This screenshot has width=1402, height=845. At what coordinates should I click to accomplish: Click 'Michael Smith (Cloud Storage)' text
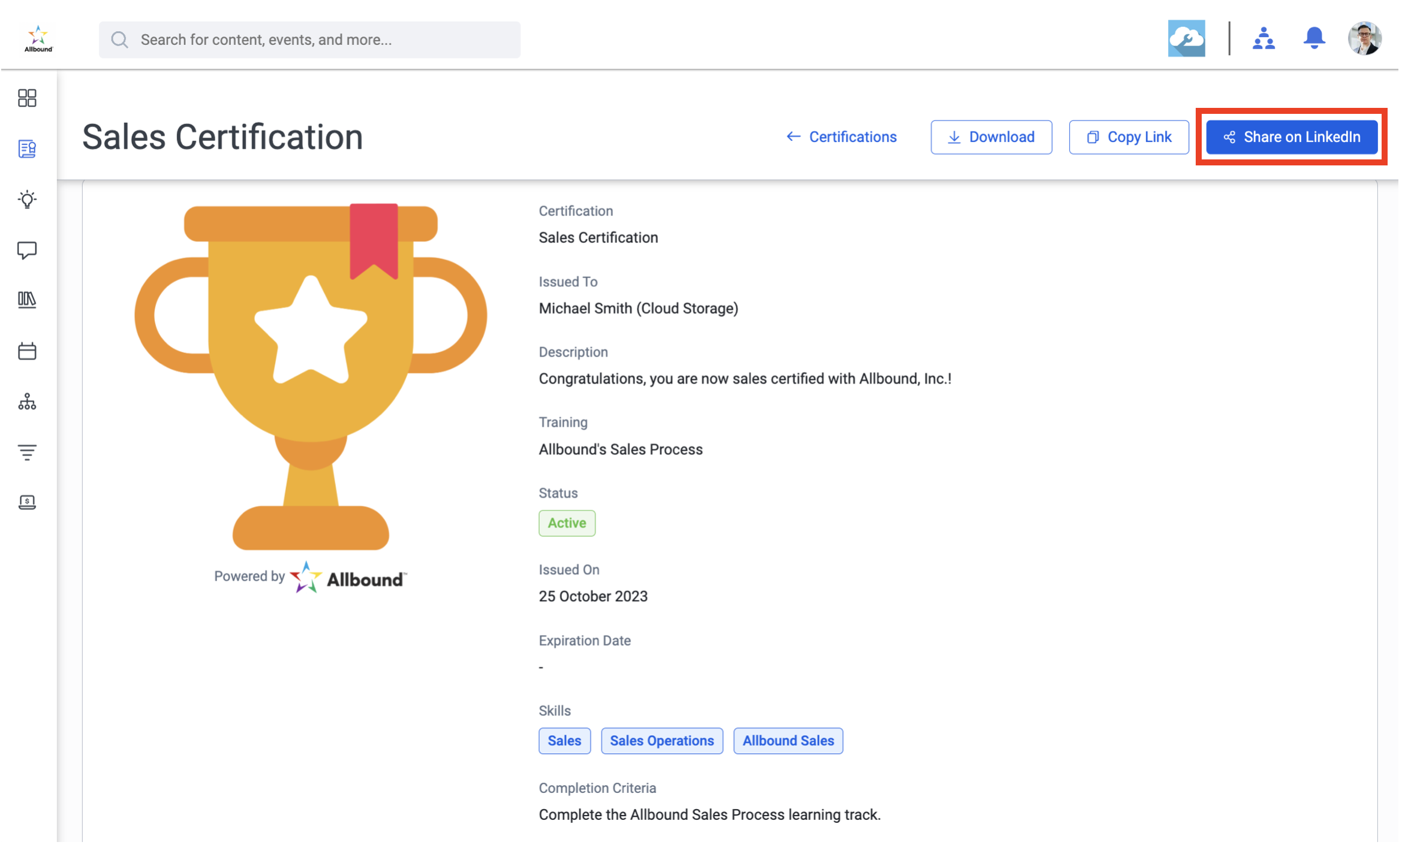click(640, 309)
